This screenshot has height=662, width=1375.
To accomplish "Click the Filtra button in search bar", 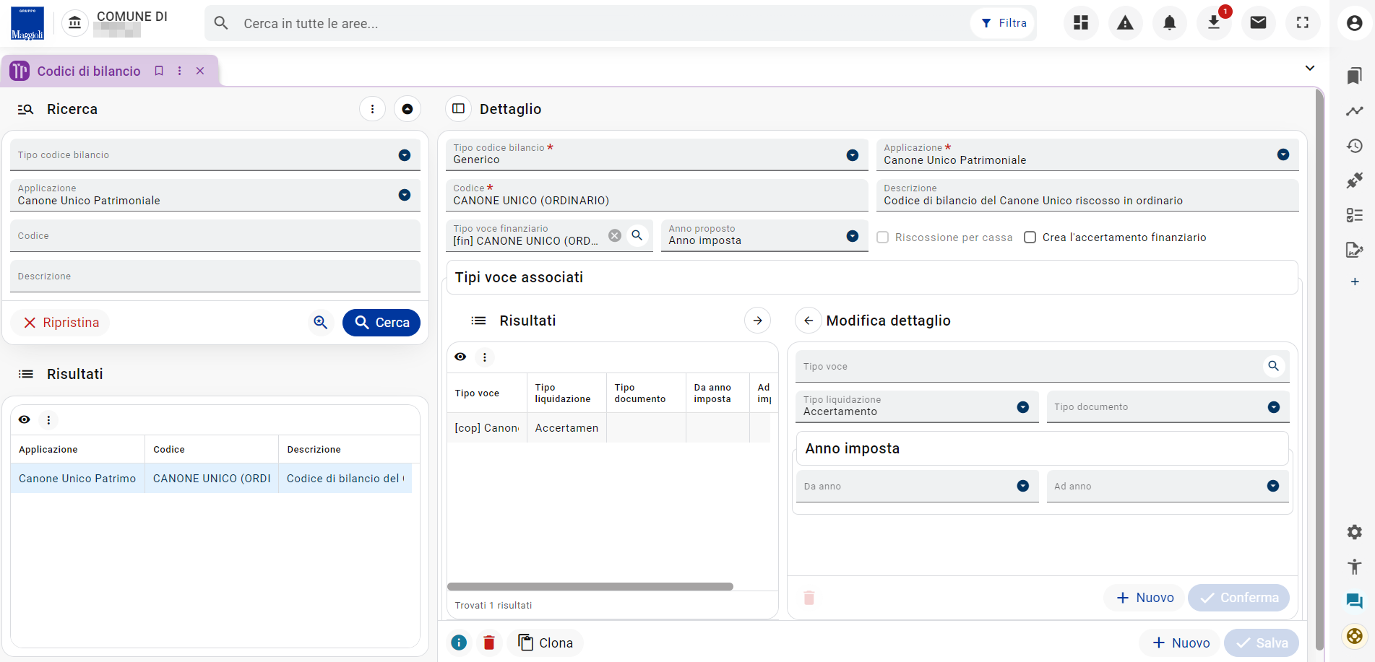I will click(1004, 23).
